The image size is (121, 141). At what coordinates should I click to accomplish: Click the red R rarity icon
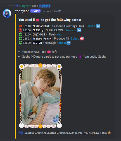[x=20, y=30]
